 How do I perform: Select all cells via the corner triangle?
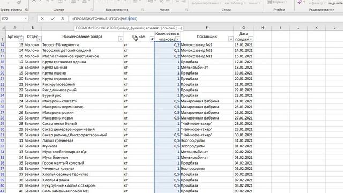(x=3, y=28)
